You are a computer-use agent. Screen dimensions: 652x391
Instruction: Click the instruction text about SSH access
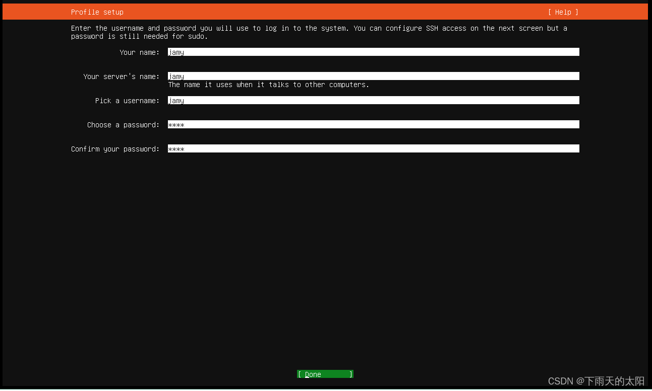point(319,32)
